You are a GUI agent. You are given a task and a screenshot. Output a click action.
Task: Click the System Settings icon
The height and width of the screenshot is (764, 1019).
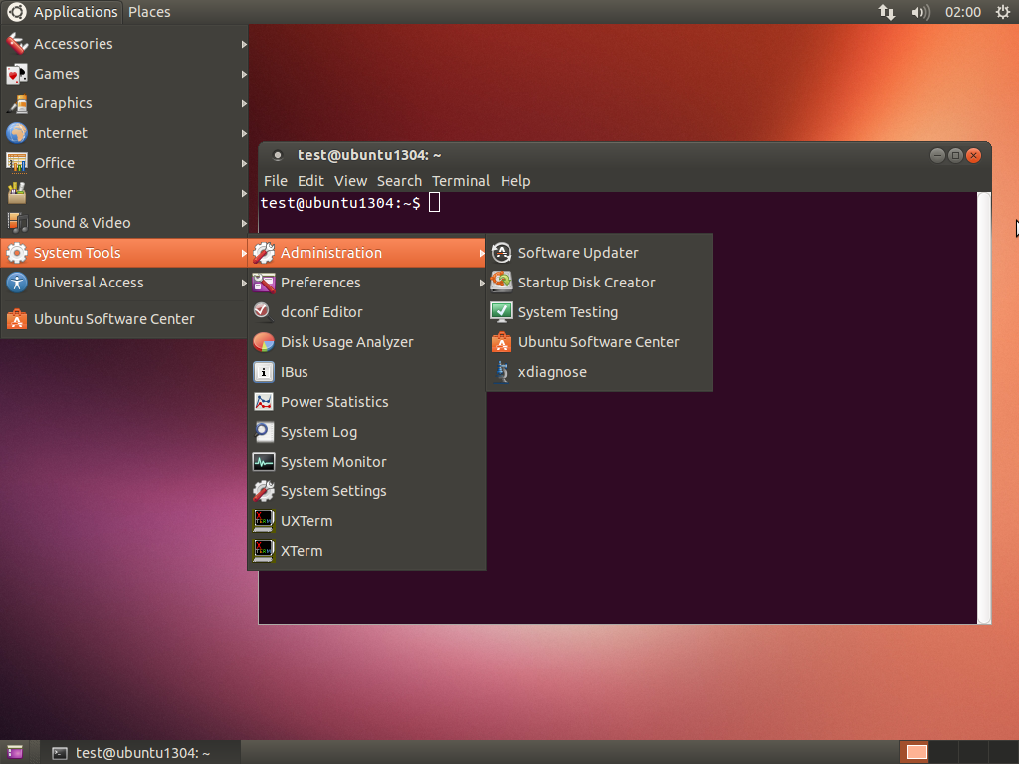(x=263, y=491)
